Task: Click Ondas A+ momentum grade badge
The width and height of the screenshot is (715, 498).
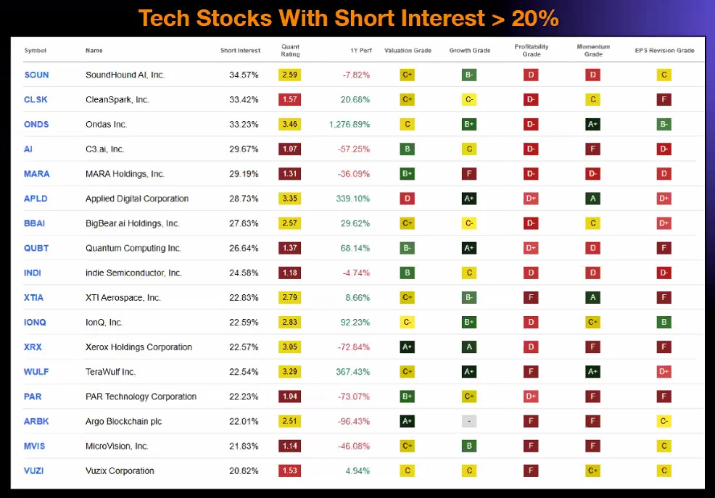Action: pyautogui.click(x=592, y=125)
